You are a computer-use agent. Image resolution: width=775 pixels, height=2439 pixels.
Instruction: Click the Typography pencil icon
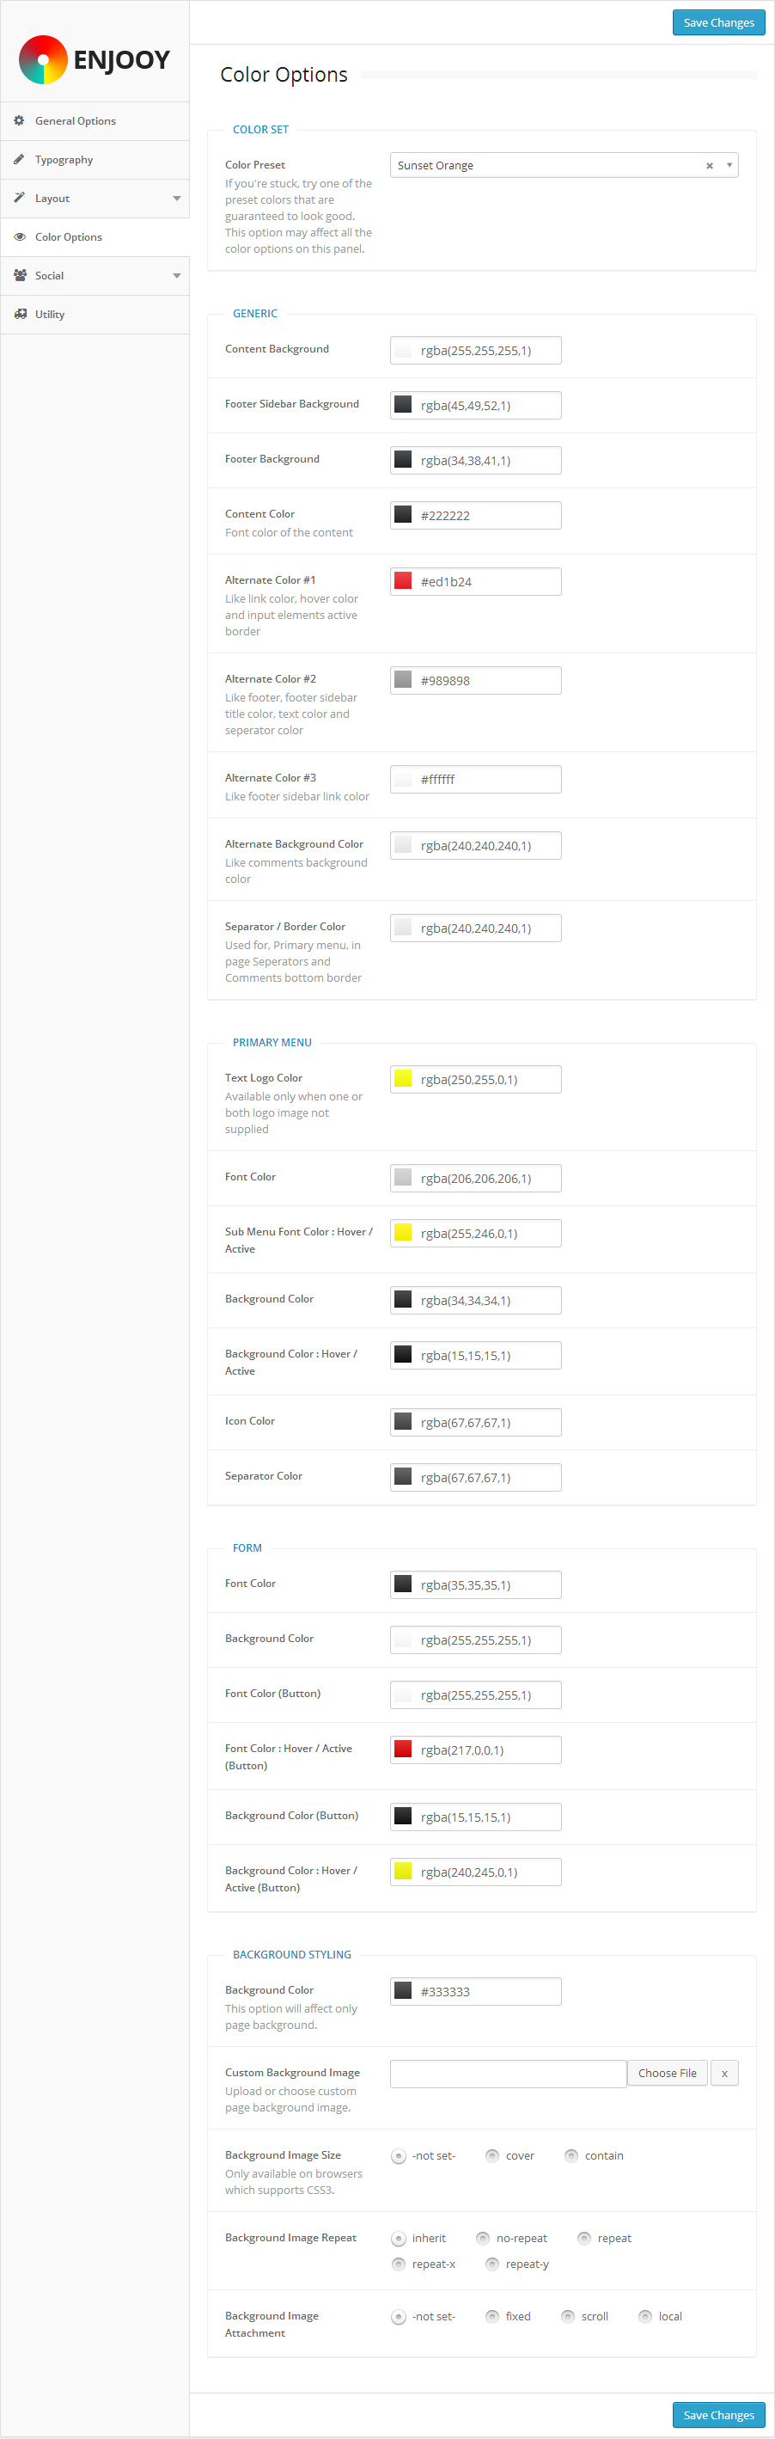tap(19, 159)
